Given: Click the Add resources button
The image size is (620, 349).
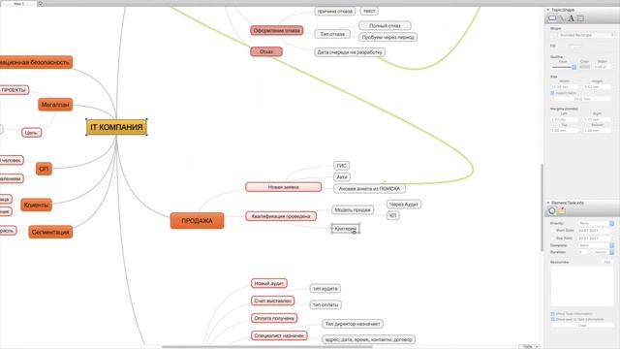Looking at the screenshot, I should (607, 262).
